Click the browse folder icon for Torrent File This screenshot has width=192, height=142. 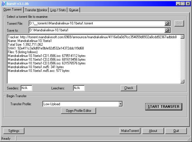click(167, 23)
